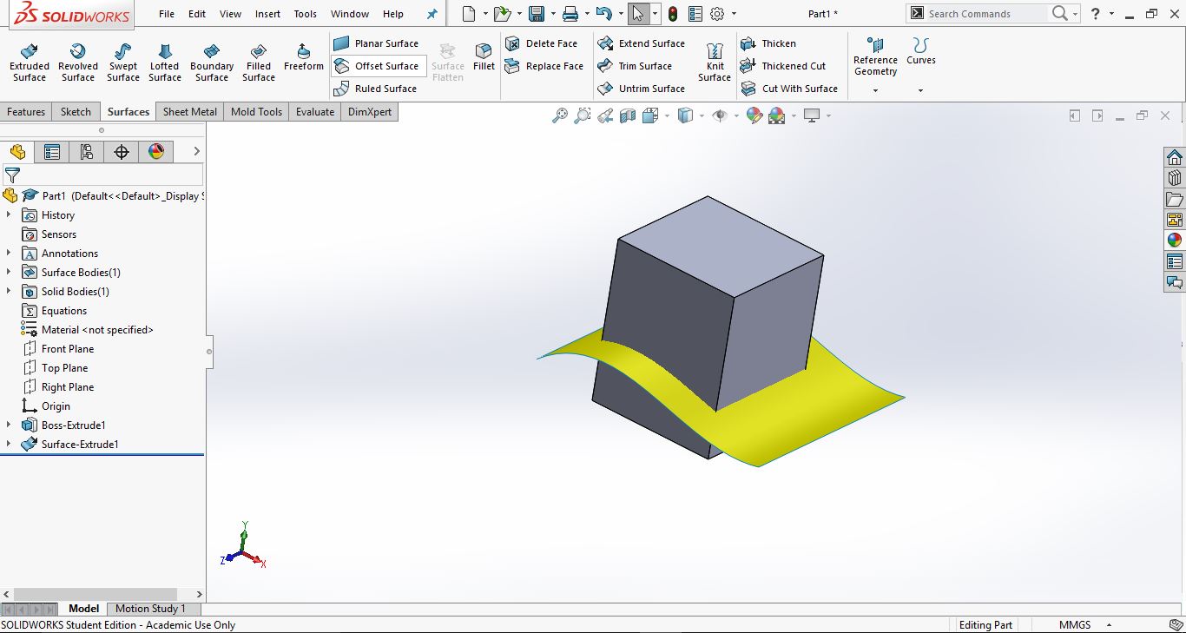Open the Options gear icon

717,14
